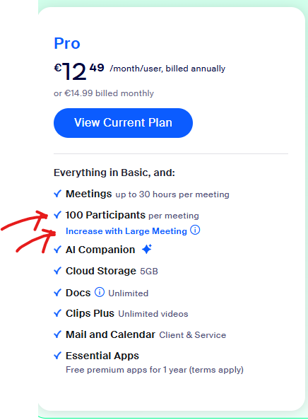308x420 pixels.
Task: Click info icon beside Large Meeting link
Action: pos(195,230)
